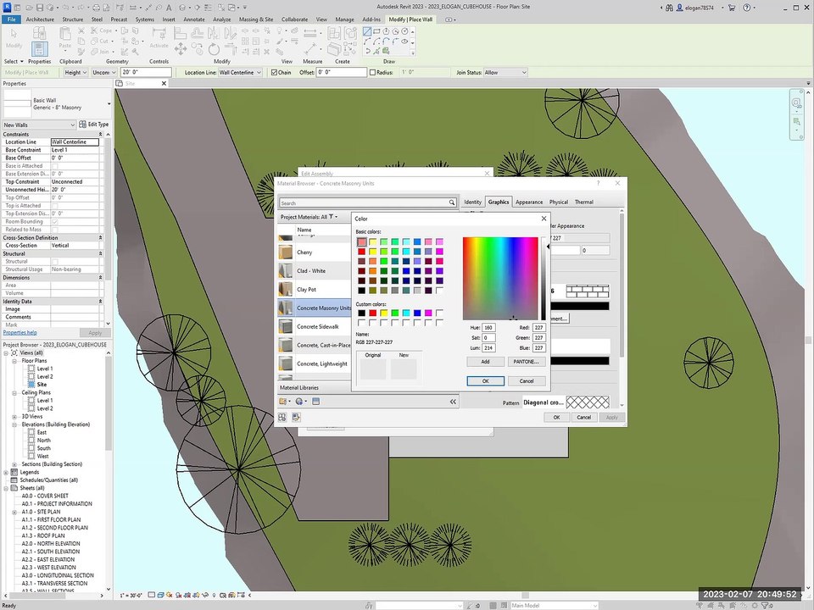Switch to Identity tab in Material Browser

click(x=472, y=202)
